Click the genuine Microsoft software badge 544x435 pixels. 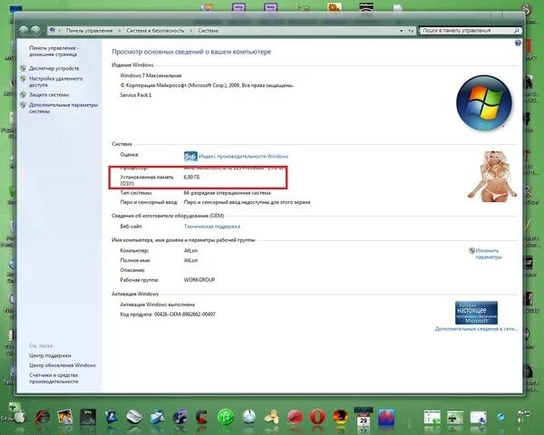coord(476,313)
